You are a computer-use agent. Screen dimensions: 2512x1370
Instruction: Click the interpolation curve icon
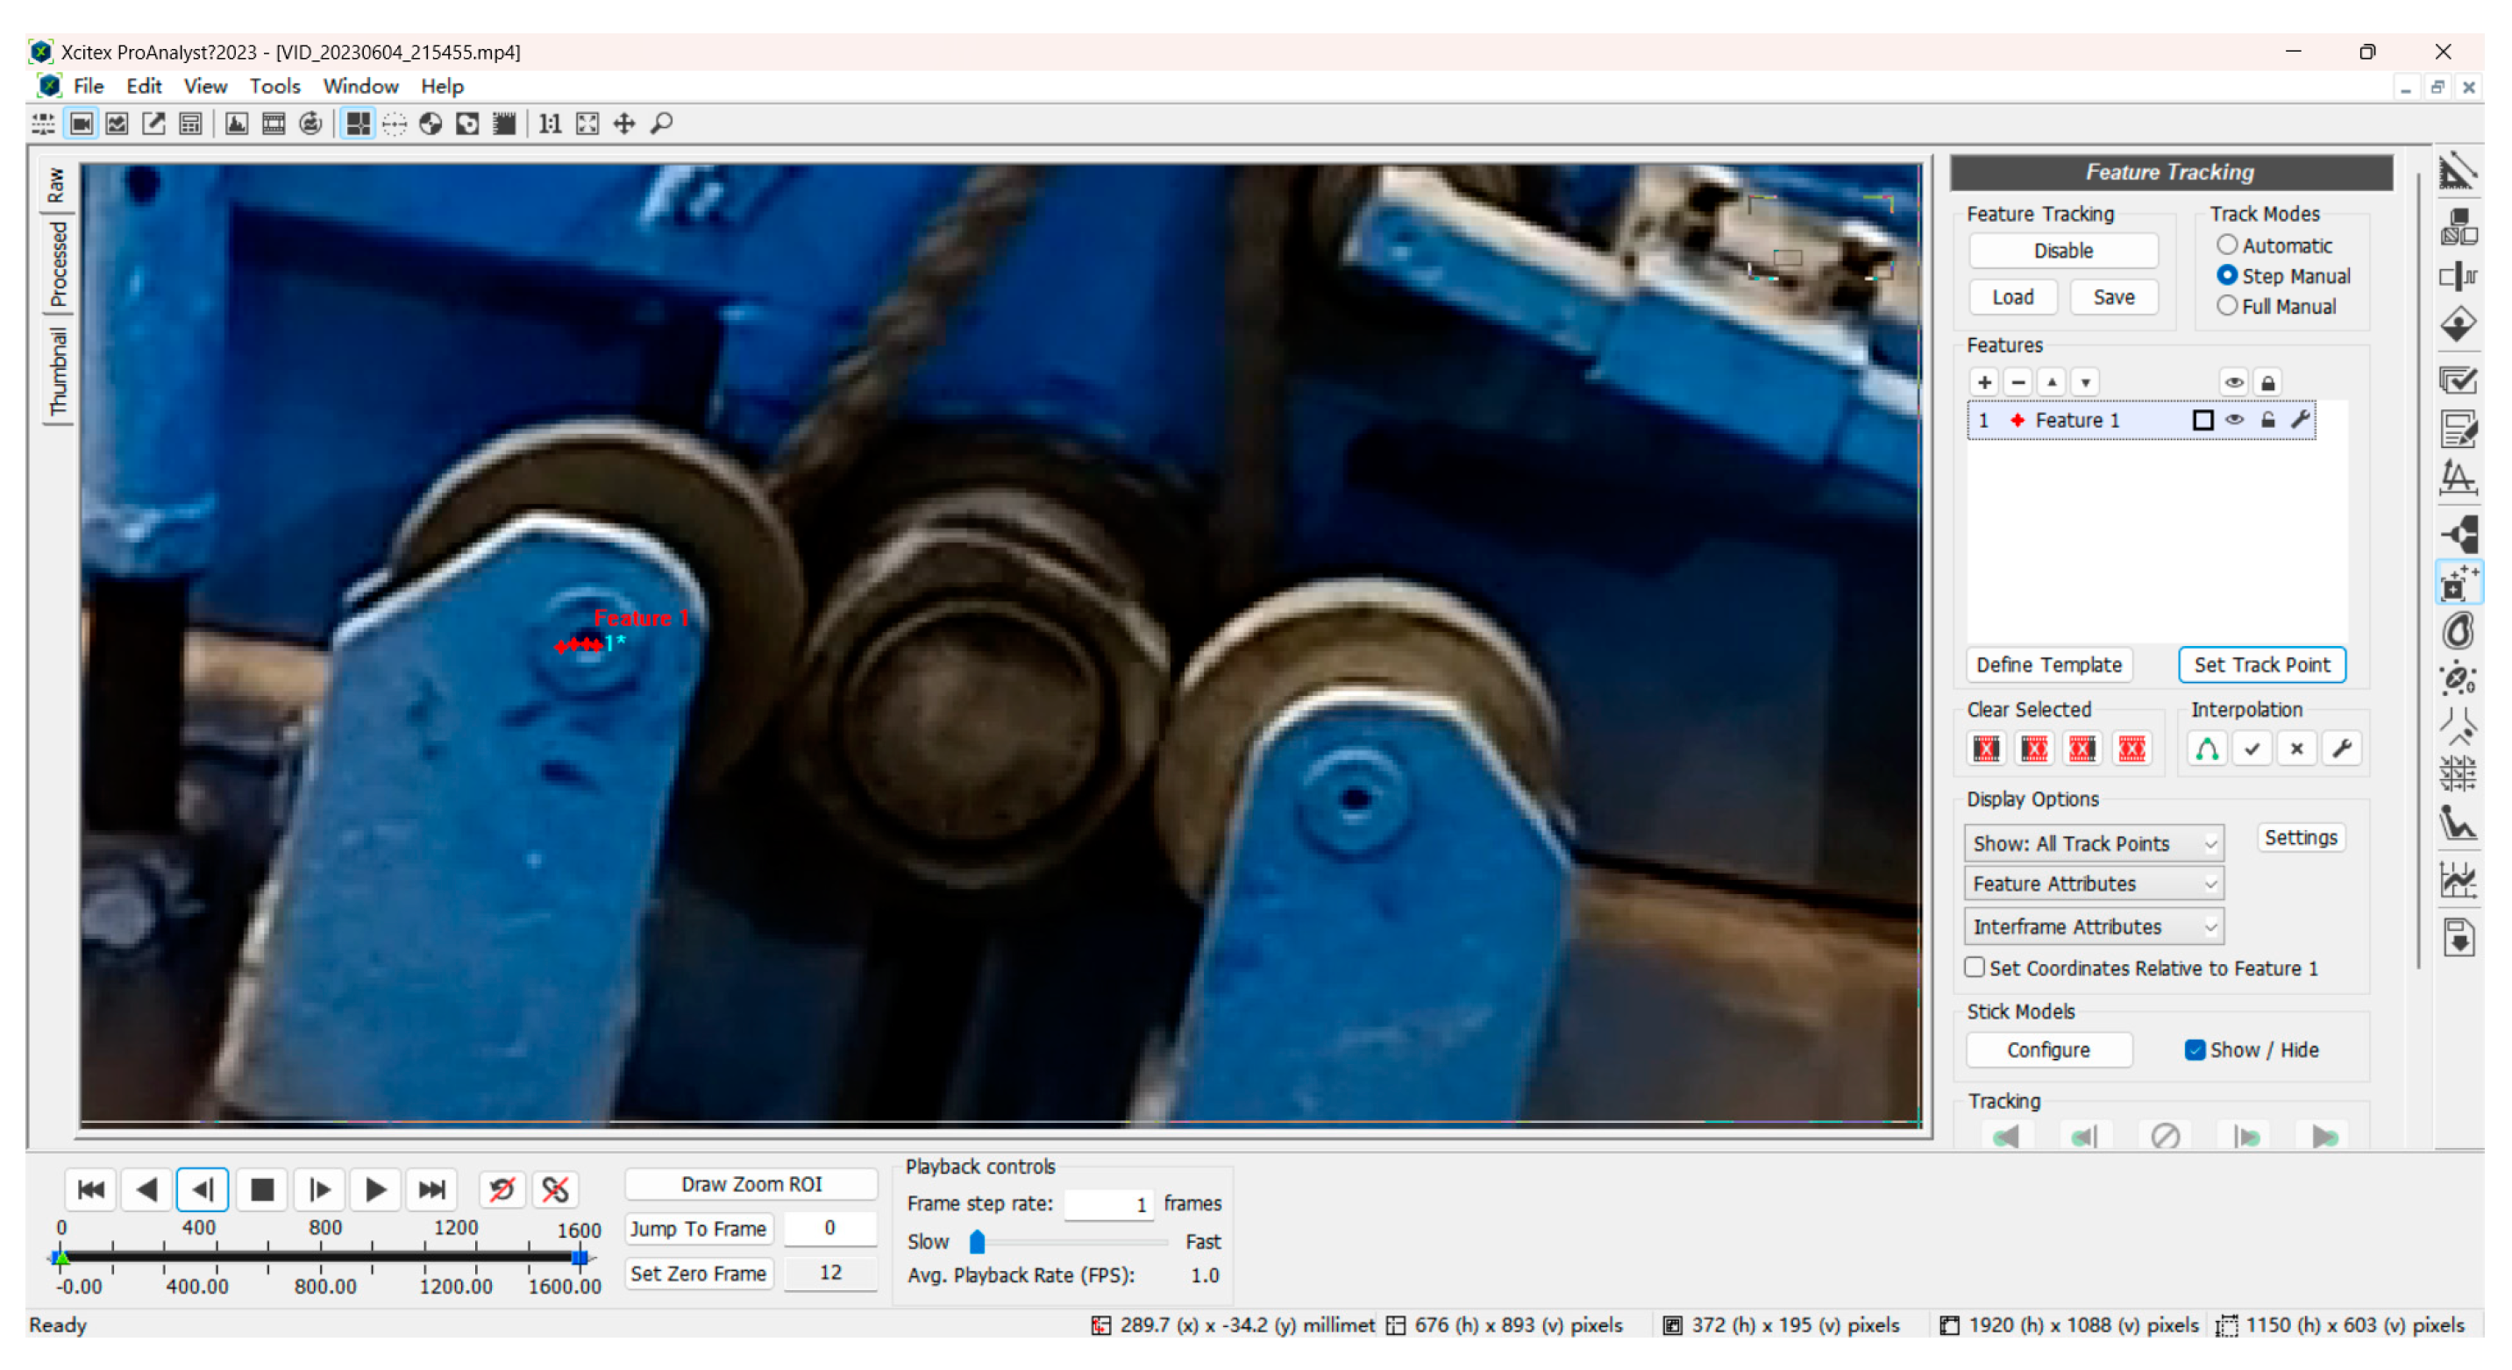click(x=2207, y=749)
